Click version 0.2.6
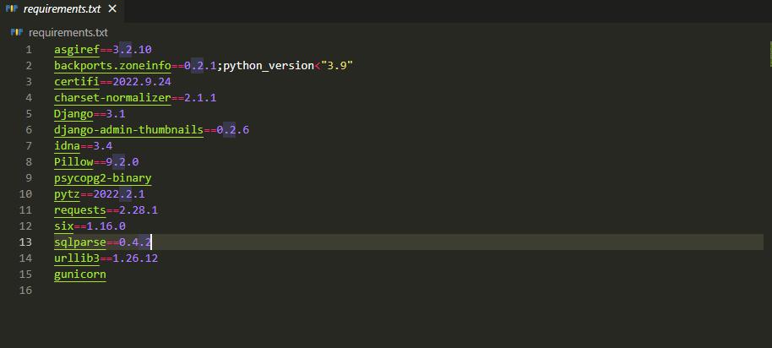772x348 pixels. pyautogui.click(x=233, y=130)
